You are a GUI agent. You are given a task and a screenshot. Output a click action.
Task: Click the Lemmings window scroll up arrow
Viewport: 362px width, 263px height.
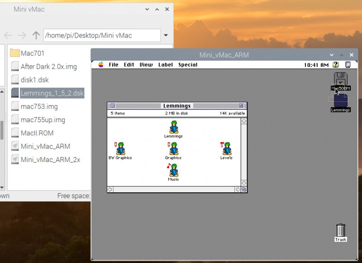pyautogui.click(x=244, y=121)
